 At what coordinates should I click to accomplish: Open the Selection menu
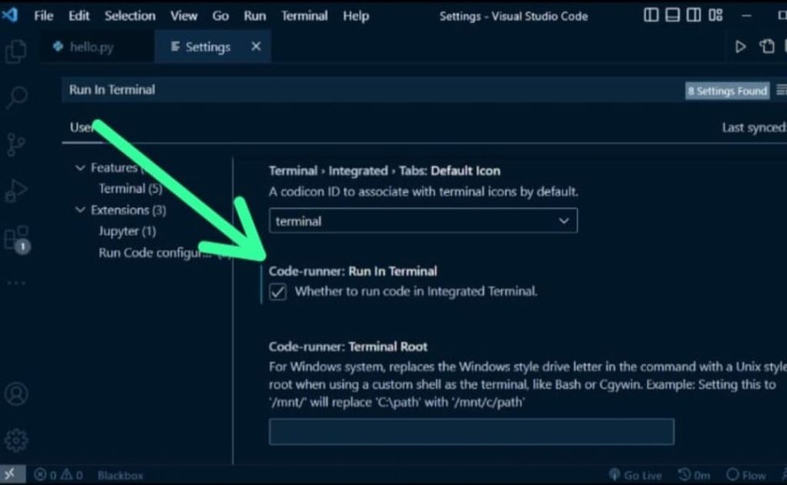(130, 16)
